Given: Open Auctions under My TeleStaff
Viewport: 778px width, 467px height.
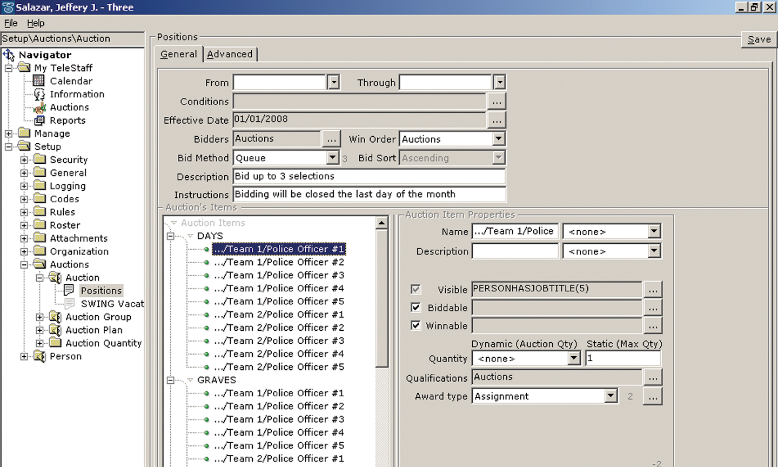Looking at the screenshot, I should (x=69, y=107).
